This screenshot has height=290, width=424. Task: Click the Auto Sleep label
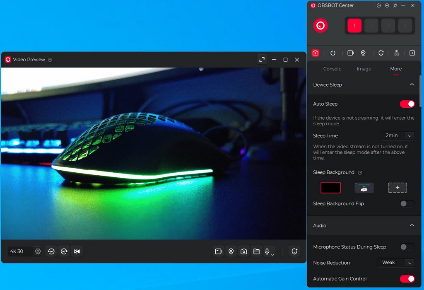coord(325,104)
